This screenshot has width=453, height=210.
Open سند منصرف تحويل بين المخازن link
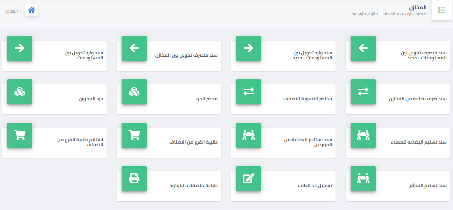click(x=186, y=56)
